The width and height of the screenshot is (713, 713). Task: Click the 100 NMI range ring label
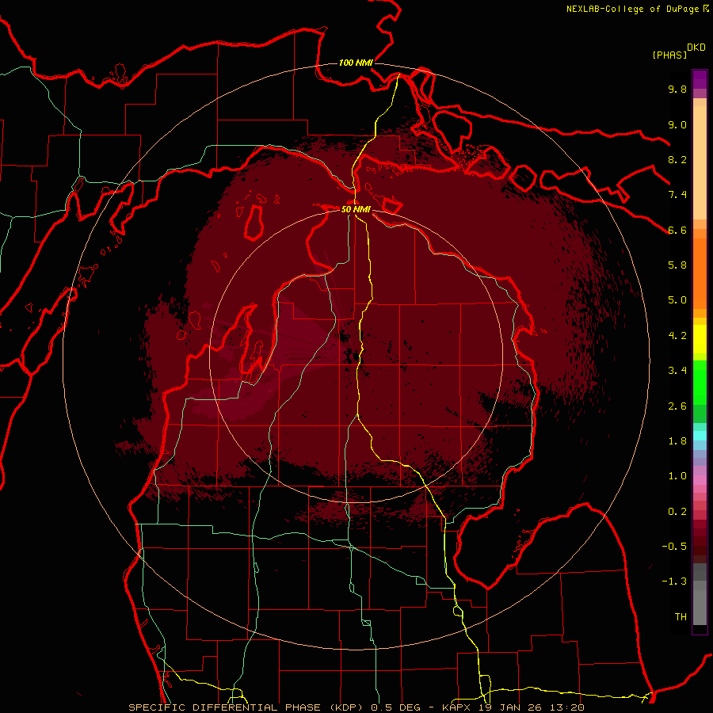[356, 63]
